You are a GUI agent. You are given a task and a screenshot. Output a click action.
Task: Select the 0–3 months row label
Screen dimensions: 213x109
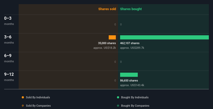coord(9,21)
